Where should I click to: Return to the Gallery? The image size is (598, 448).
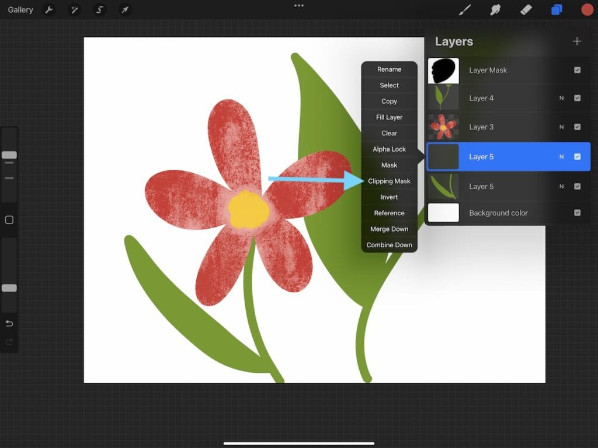(20, 10)
